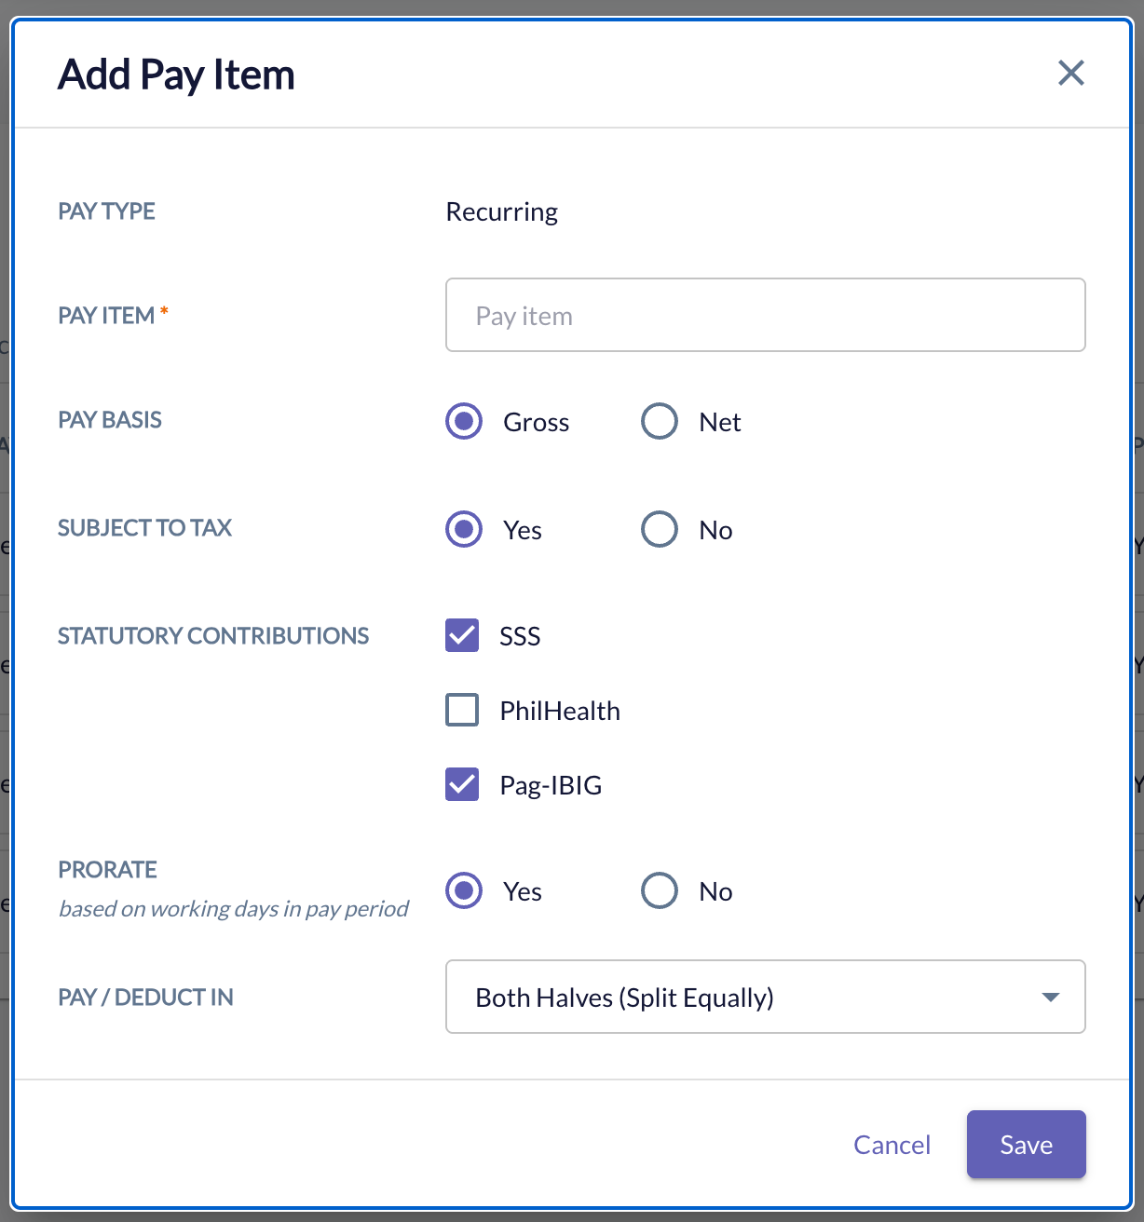Set Prorate to No

point(660,890)
